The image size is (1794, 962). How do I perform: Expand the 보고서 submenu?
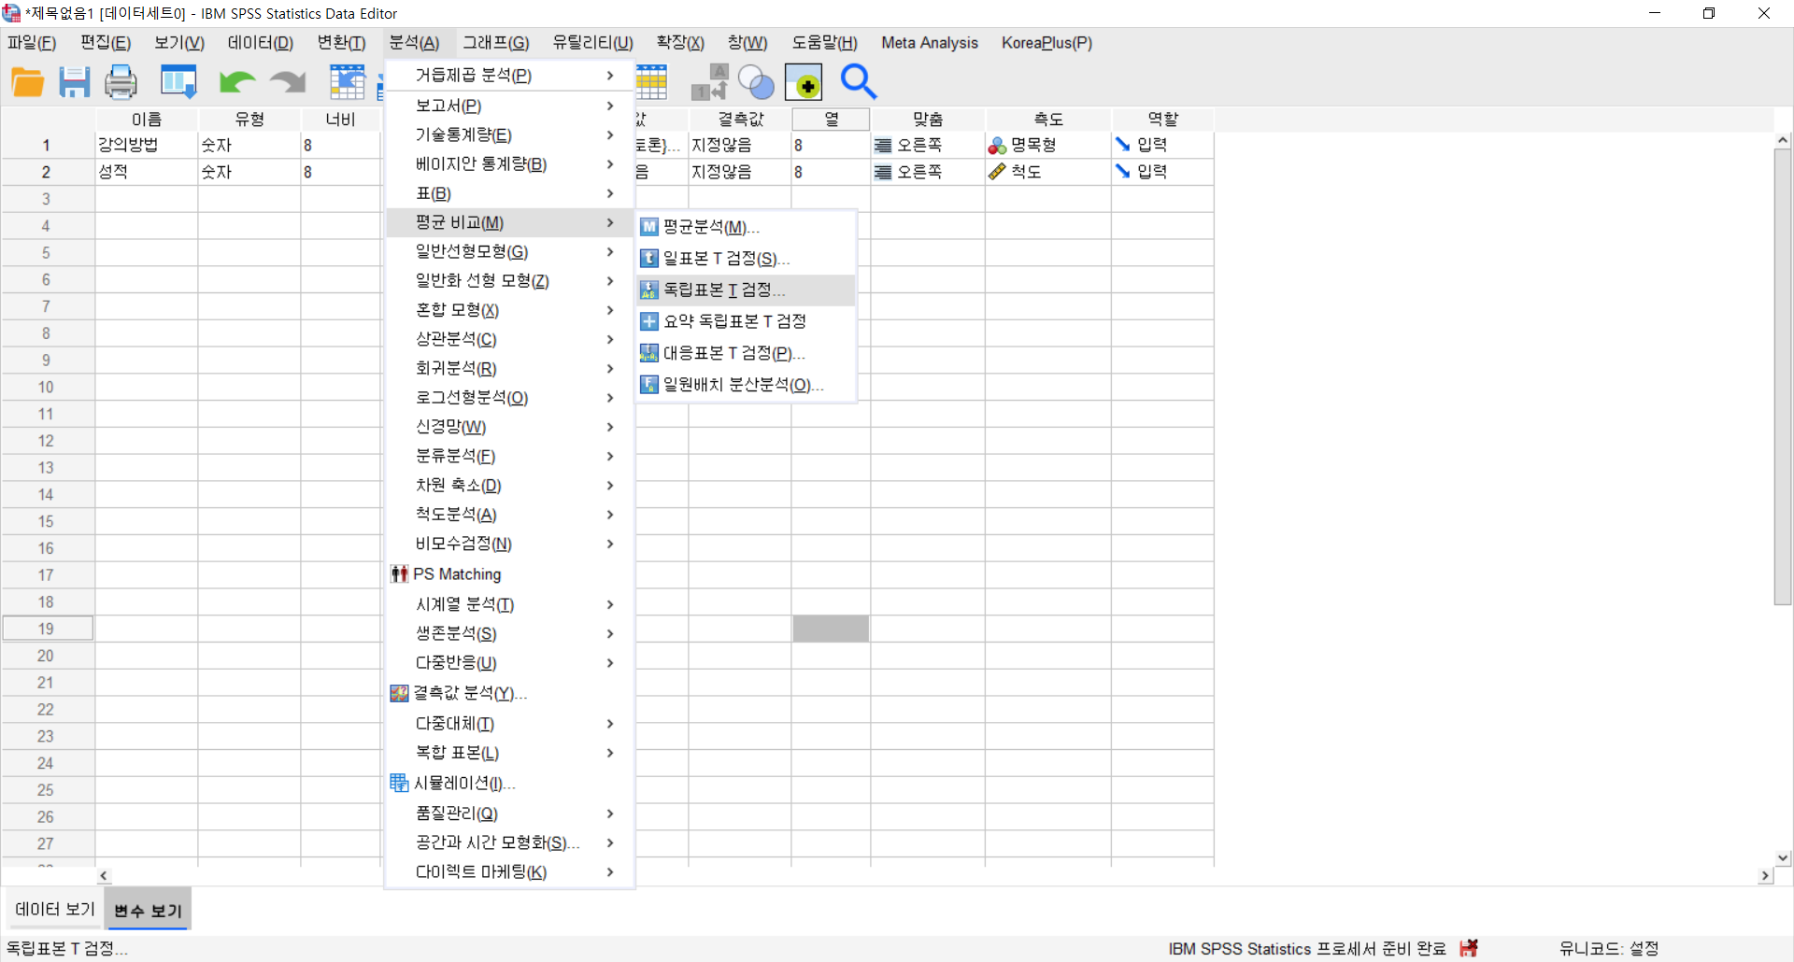(510, 106)
